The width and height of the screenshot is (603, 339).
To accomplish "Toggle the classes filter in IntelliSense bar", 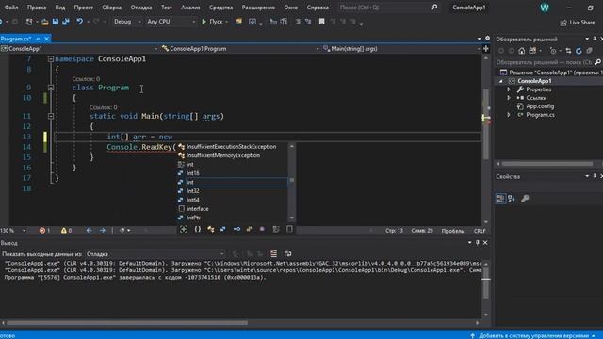I will pyautogui.click(x=211, y=229).
